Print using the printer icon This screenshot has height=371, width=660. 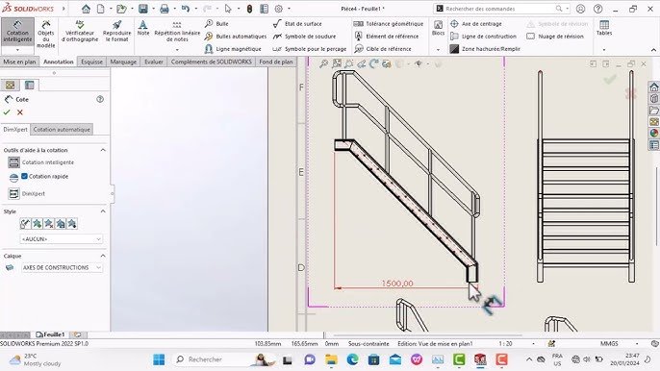point(165,9)
